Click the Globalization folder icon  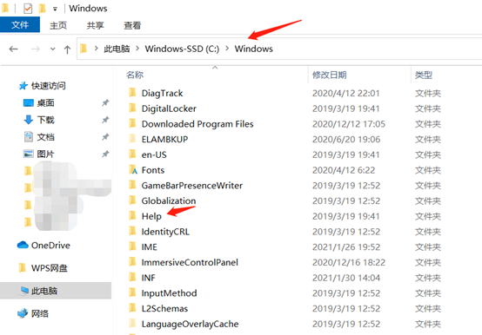[x=132, y=200]
